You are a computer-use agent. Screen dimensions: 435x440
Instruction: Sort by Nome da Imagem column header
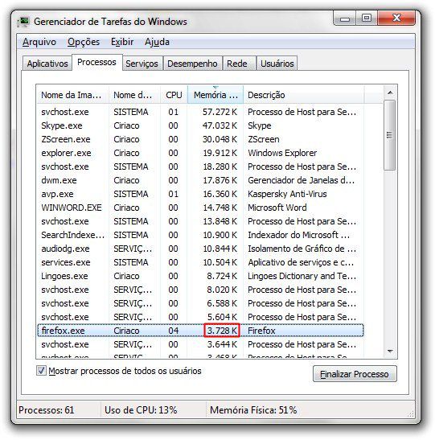tap(72, 95)
